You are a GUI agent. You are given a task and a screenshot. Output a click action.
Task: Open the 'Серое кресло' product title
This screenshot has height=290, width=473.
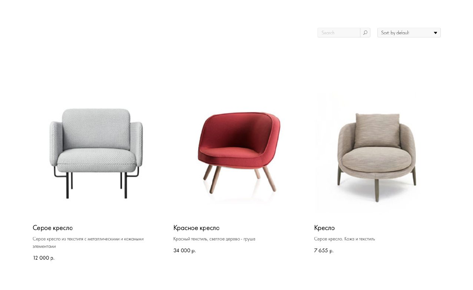[53, 228]
